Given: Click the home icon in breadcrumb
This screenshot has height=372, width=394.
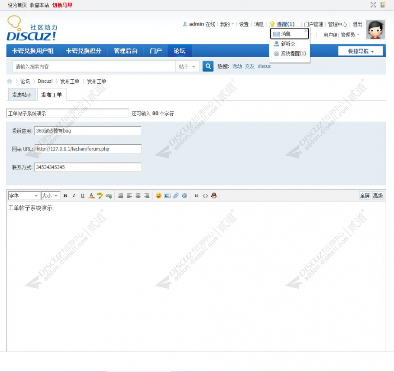Looking at the screenshot, I should [10, 81].
